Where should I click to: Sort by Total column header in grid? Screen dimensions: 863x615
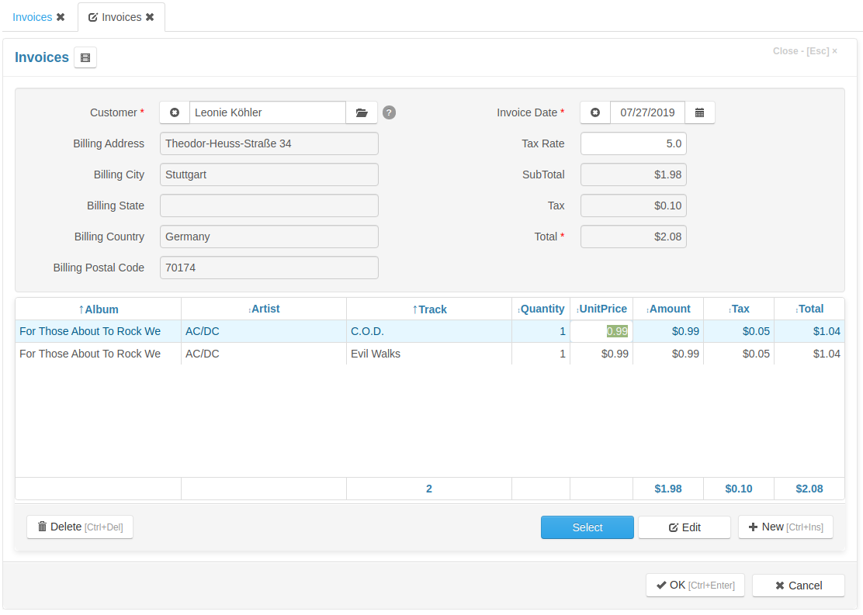point(809,309)
